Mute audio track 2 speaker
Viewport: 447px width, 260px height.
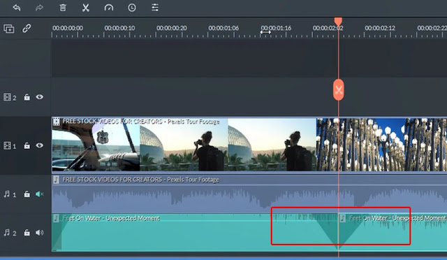pyautogui.click(x=40, y=233)
